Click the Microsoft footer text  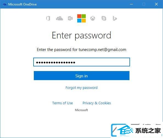pyautogui.click(x=81, y=110)
